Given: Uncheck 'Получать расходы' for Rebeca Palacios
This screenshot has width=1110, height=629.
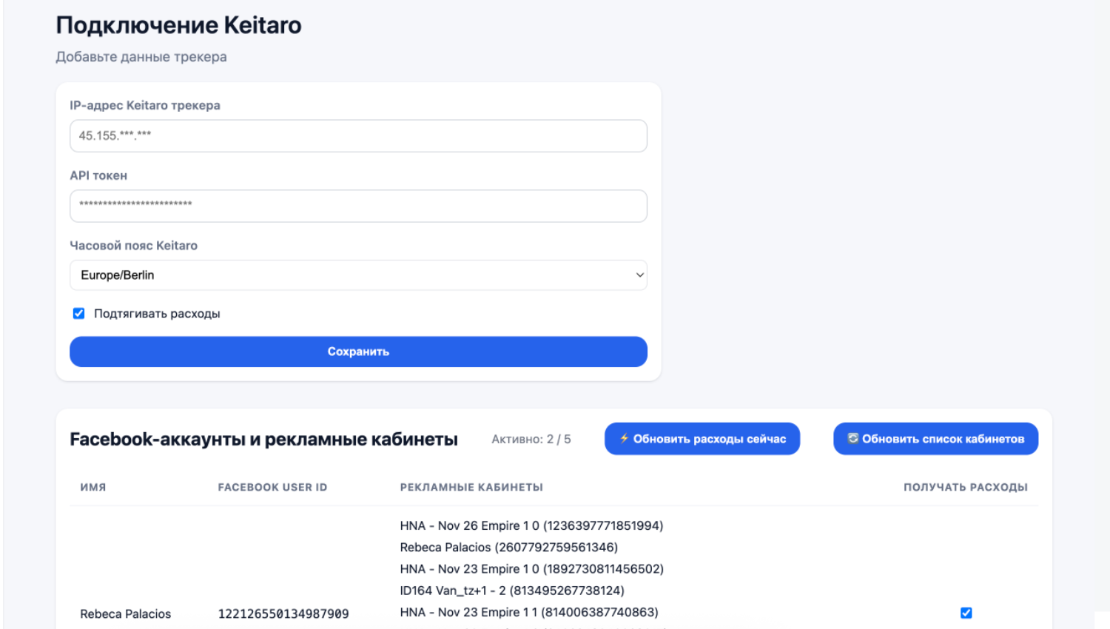Looking at the screenshot, I should click(966, 613).
